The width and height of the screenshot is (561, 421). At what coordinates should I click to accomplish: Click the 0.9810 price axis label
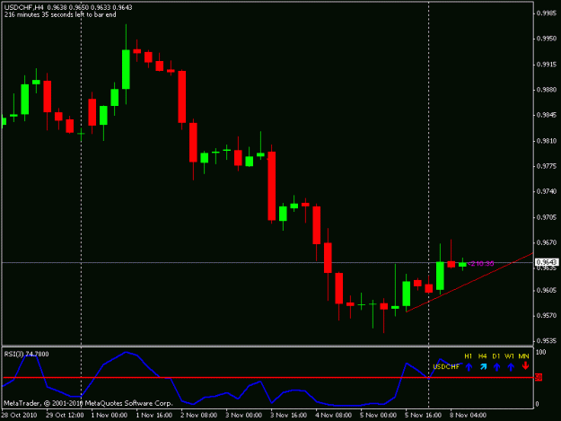547,141
